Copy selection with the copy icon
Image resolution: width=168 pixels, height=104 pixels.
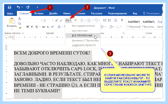pyautogui.click(x=20, y=23)
